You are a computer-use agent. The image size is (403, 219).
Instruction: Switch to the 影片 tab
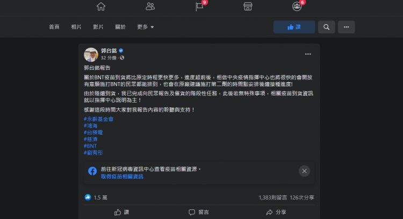coord(98,27)
